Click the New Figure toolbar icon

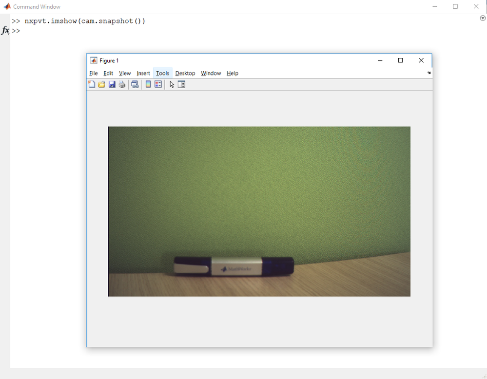click(x=92, y=84)
